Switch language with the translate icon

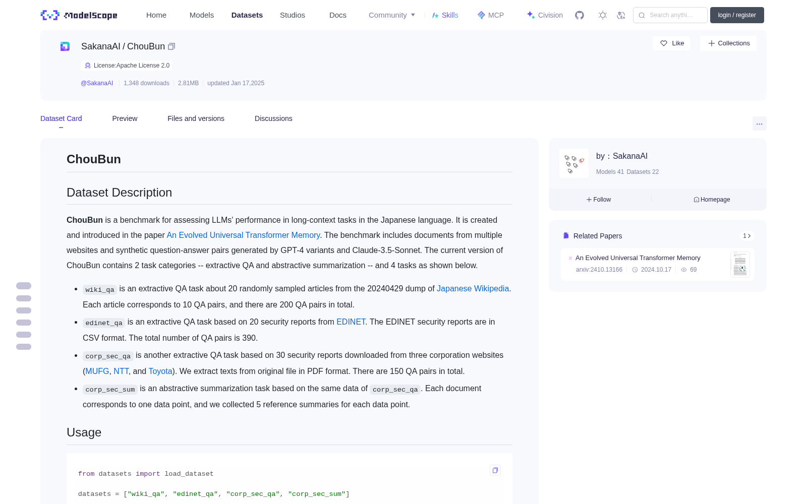pos(621,15)
